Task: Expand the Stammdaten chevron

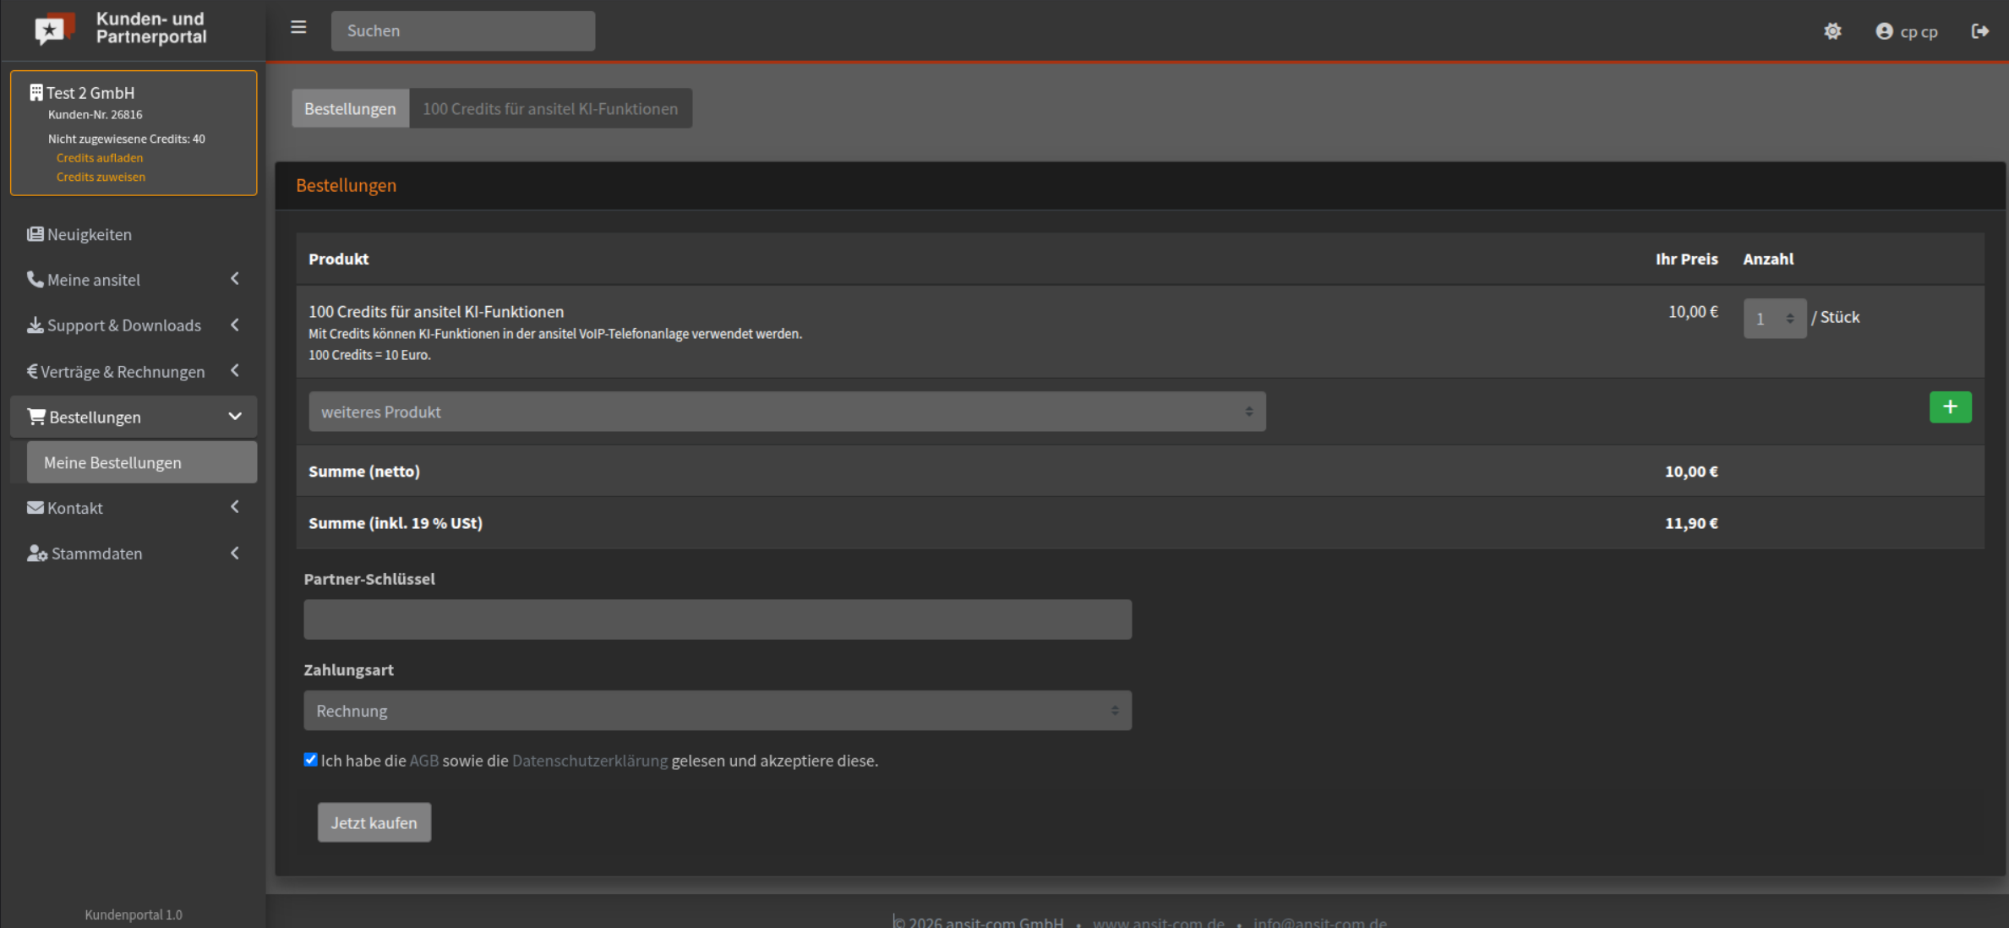Action: pyautogui.click(x=235, y=554)
